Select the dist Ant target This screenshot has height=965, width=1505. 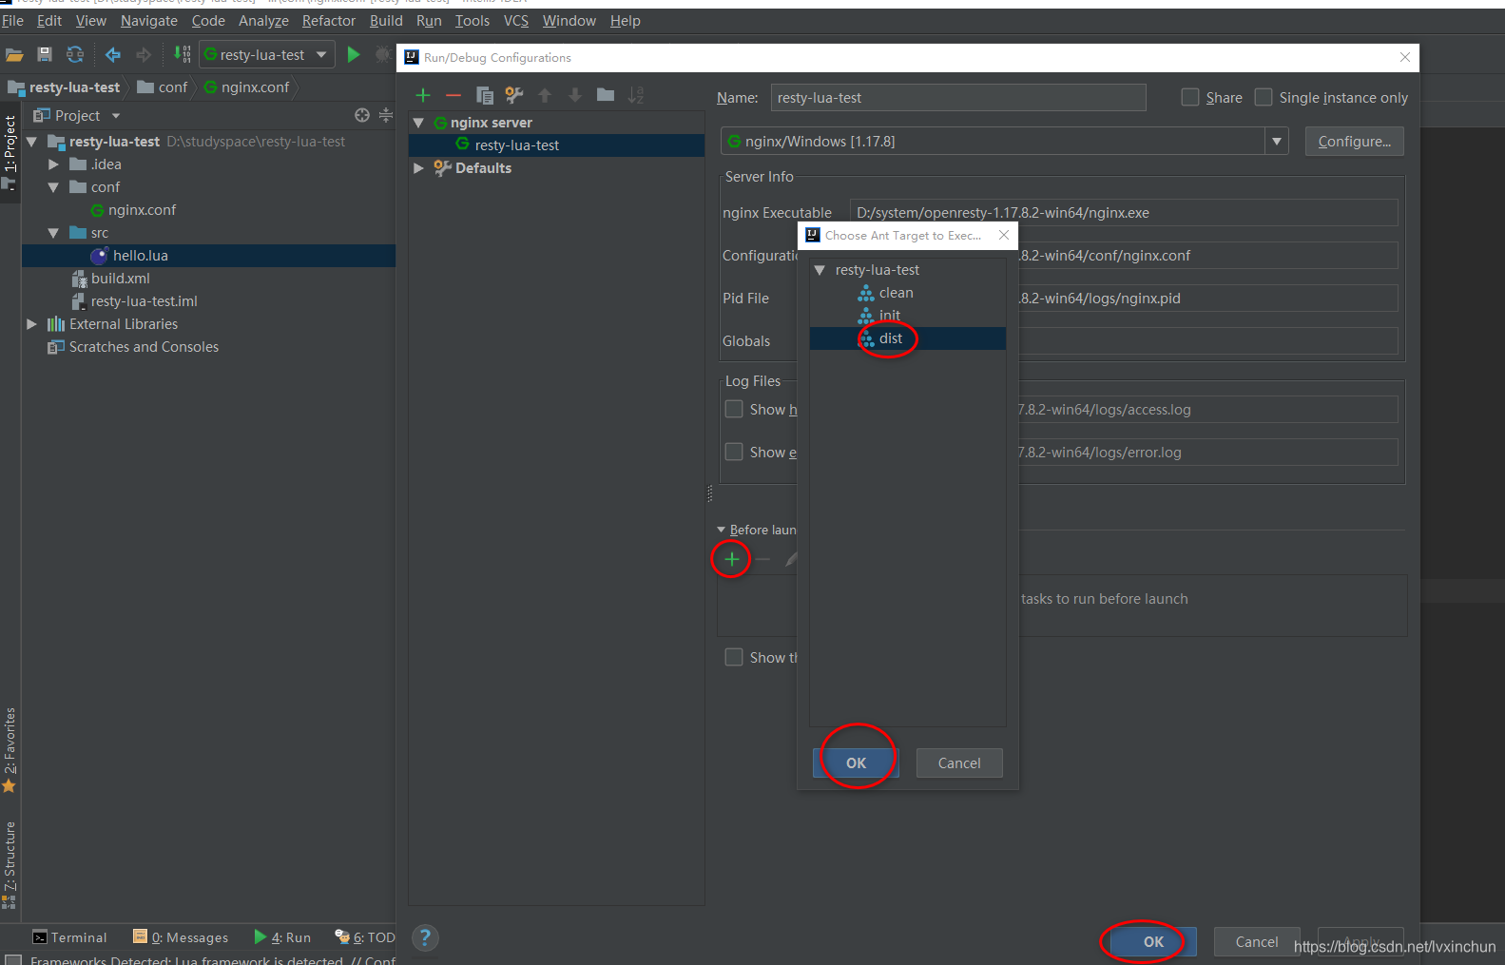(x=908, y=338)
